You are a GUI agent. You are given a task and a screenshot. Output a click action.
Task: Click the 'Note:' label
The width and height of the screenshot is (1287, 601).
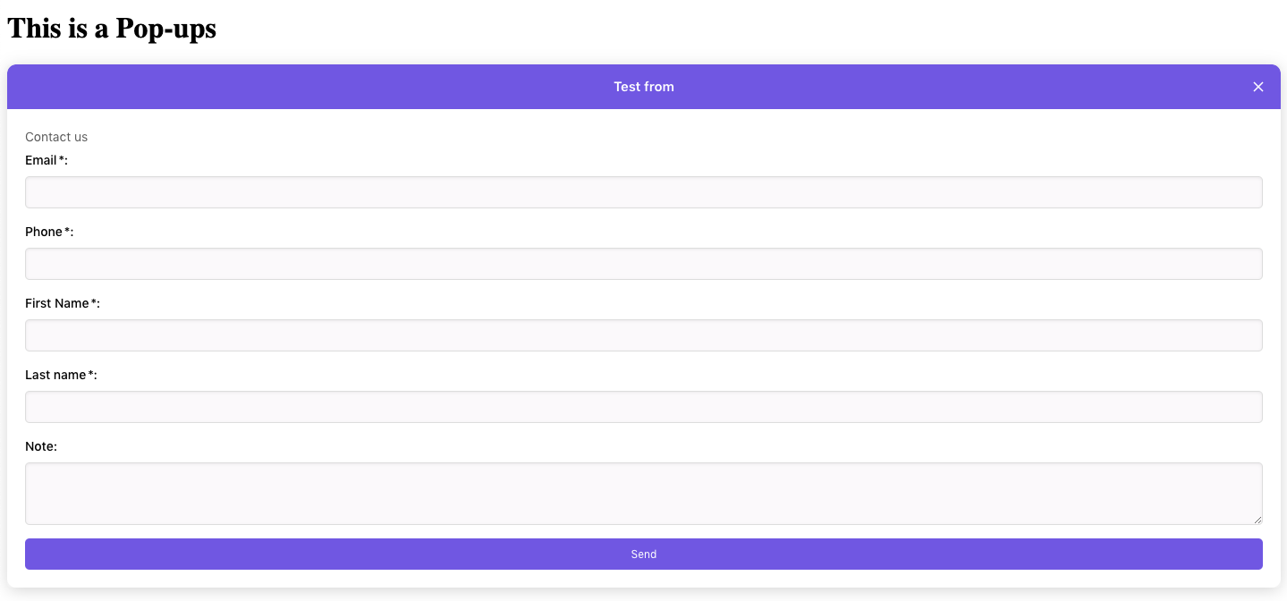point(41,446)
